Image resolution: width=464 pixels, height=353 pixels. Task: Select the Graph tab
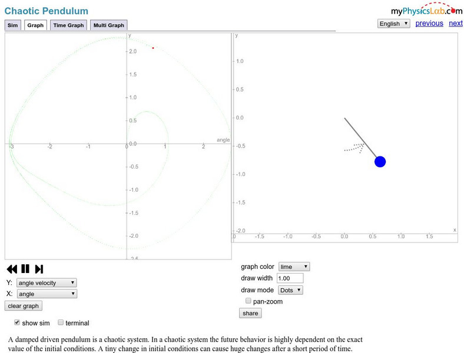35,25
